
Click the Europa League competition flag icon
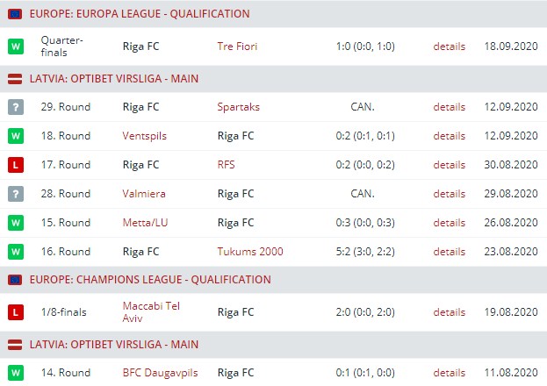15,14
